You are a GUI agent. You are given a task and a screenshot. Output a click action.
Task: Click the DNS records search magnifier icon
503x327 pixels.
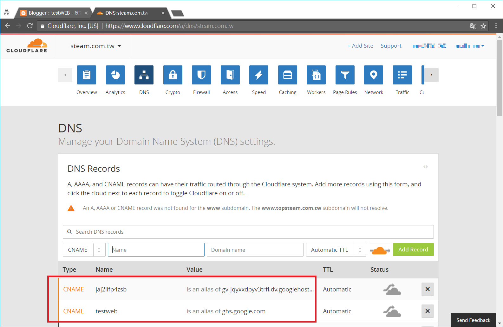point(69,232)
